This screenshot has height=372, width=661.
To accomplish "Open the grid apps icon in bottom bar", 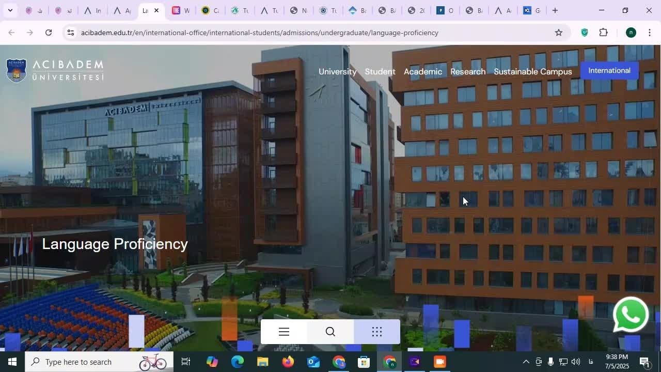I will [x=377, y=332].
